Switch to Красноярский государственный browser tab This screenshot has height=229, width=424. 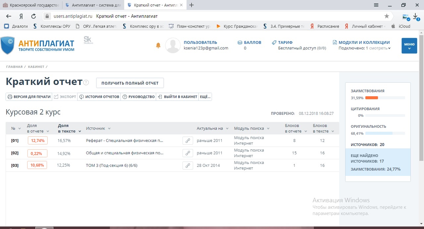pyautogui.click(x=31, y=5)
